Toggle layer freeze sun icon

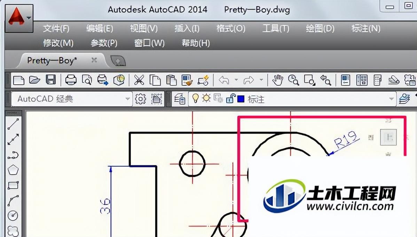(x=206, y=99)
